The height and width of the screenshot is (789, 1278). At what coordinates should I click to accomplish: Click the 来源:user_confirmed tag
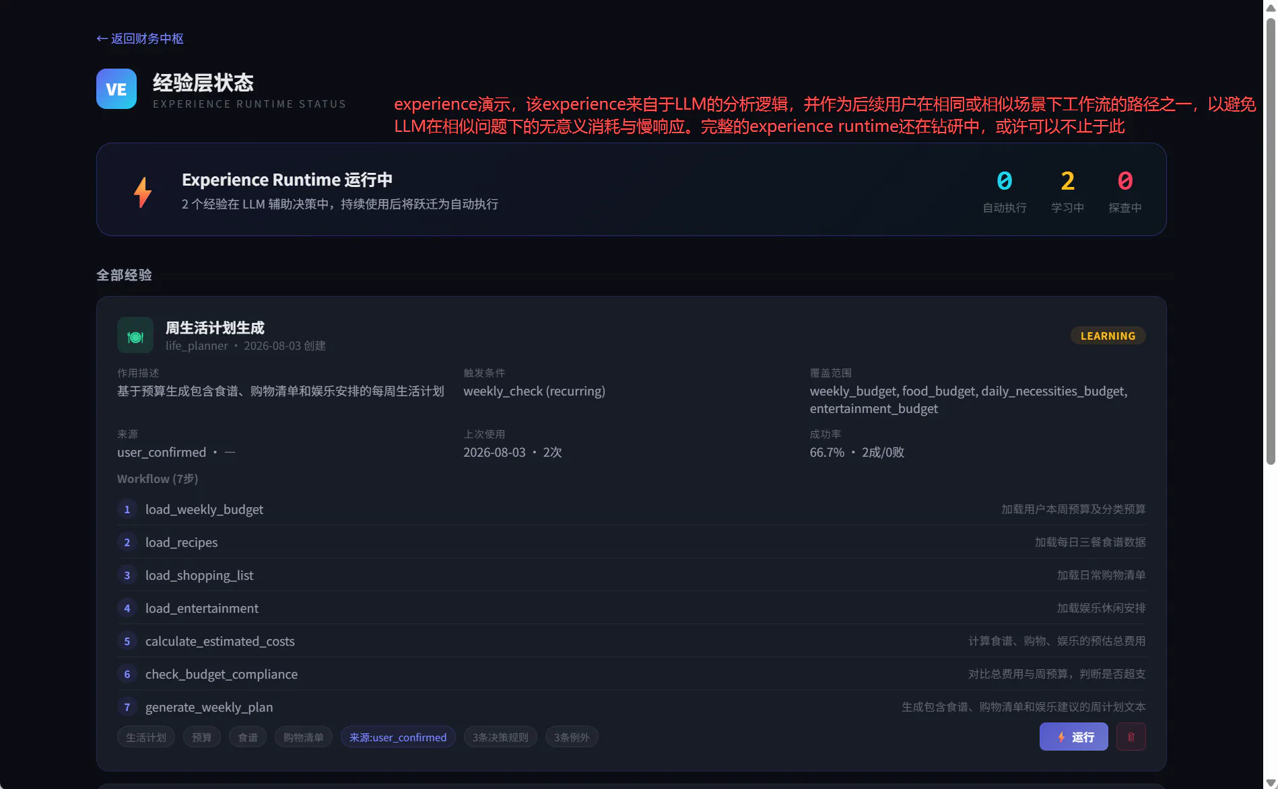click(x=398, y=737)
